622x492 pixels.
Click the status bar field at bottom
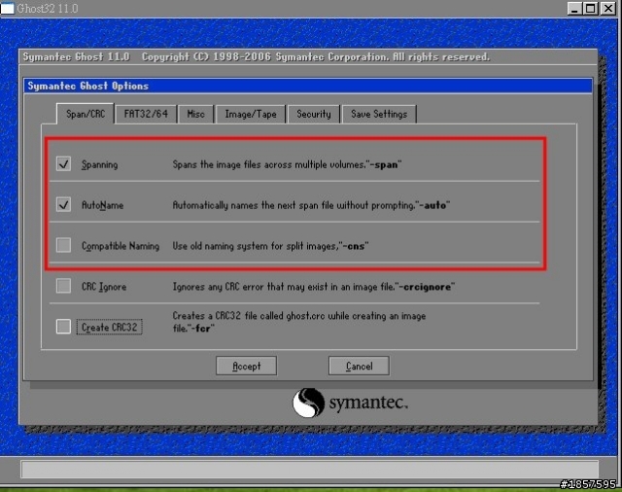309,470
